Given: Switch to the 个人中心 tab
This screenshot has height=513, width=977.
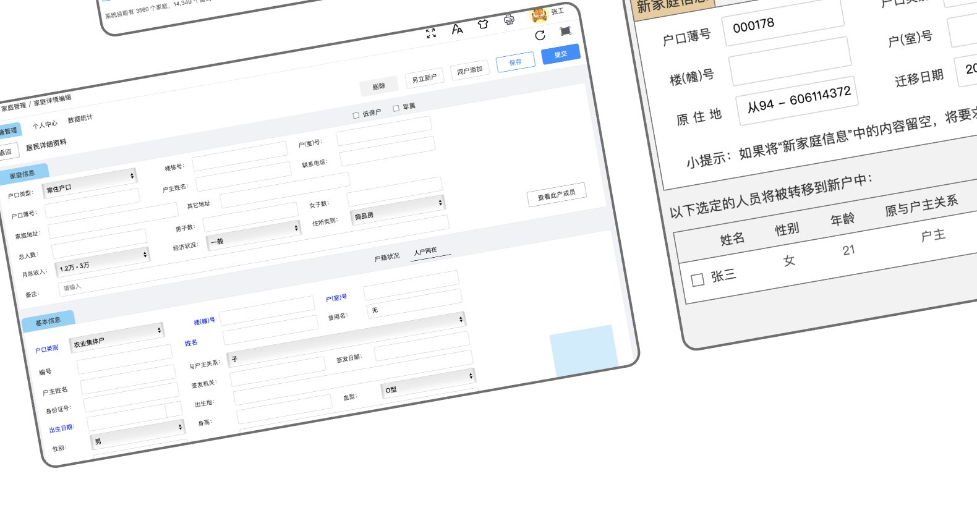Looking at the screenshot, I should 45,125.
